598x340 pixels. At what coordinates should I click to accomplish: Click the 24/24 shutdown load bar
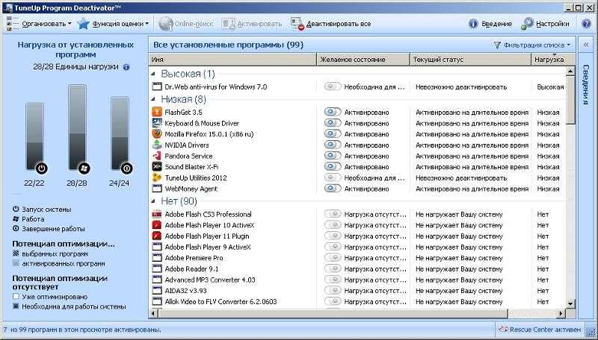pyautogui.click(x=120, y=133)
